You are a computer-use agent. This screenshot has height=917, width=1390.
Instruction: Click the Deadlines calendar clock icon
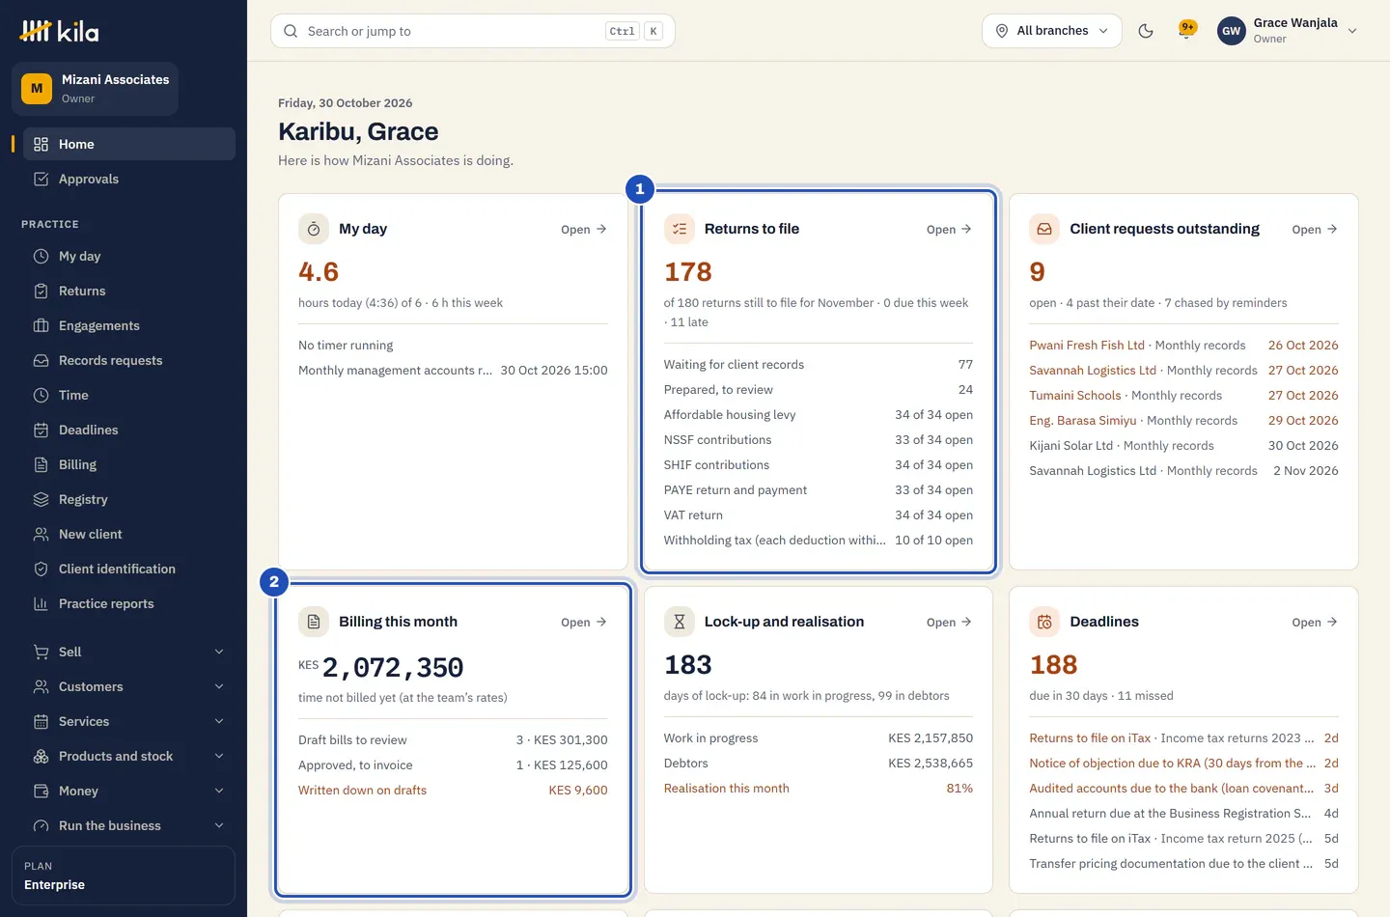click(x=1044, y=622)
